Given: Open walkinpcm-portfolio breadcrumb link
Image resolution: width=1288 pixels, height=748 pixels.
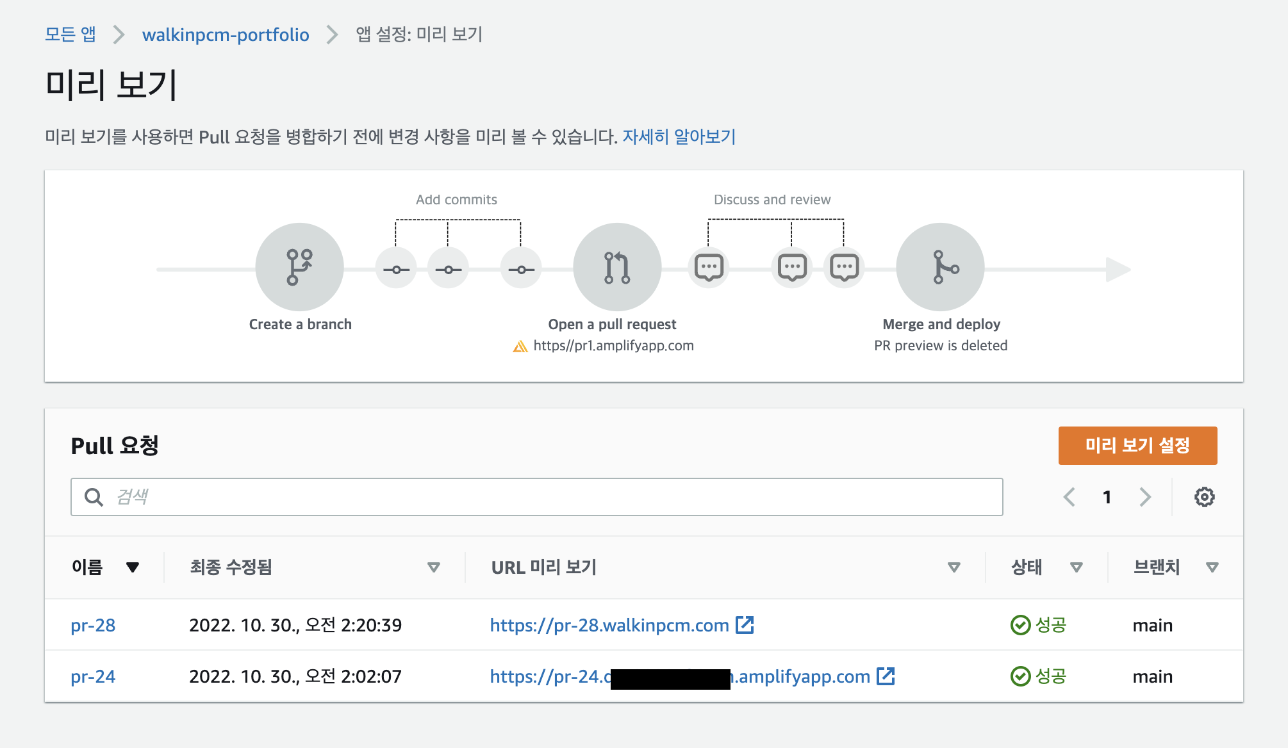Looking at the screenshot, I should (x=226, y=35).
